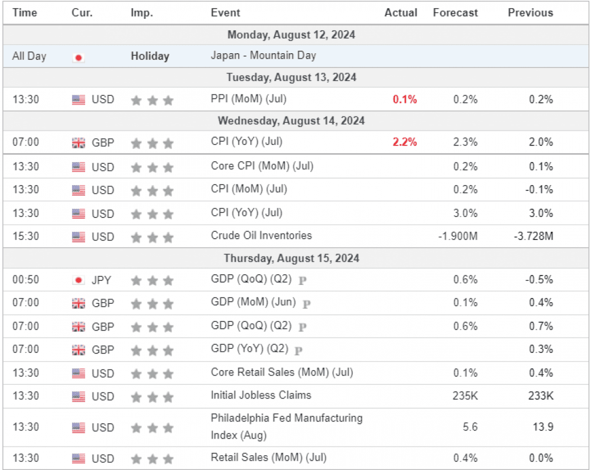Click the -0.5% previous value for JPY GDP
Viewport: 591px width, 470px height.
pyautogui.click(x=539, y=280)
